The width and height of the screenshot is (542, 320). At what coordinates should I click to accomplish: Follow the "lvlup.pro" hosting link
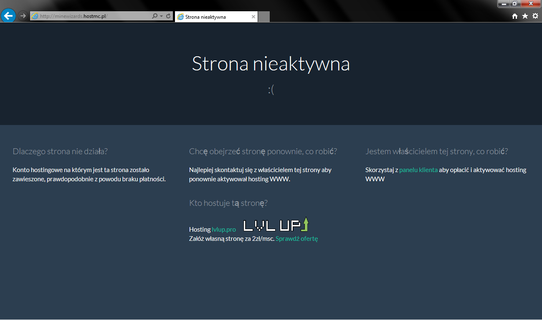[x=223, y=230]
